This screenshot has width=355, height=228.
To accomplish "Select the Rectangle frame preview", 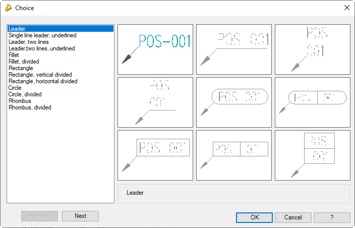I will tap(155, 155).
